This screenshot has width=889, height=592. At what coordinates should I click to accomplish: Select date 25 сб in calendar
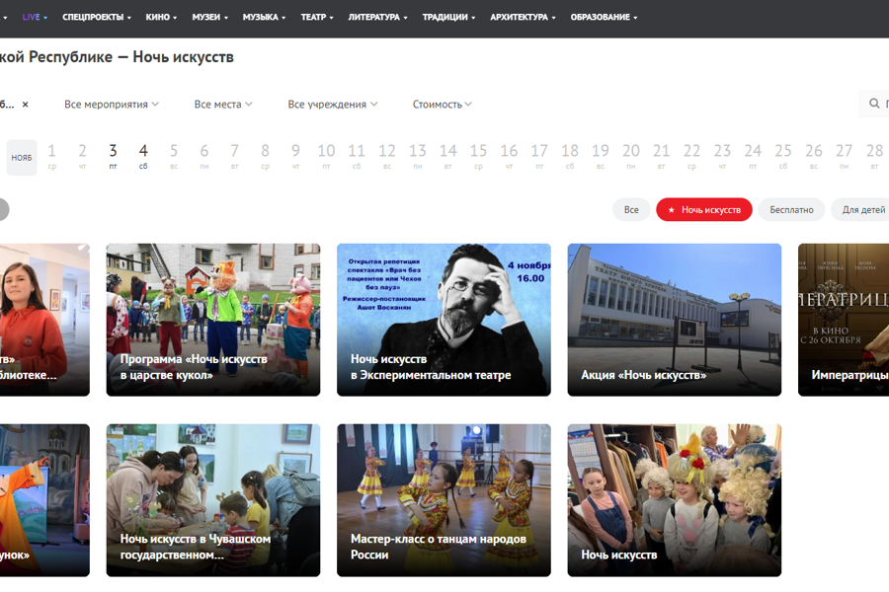click(x=783, y=156)
